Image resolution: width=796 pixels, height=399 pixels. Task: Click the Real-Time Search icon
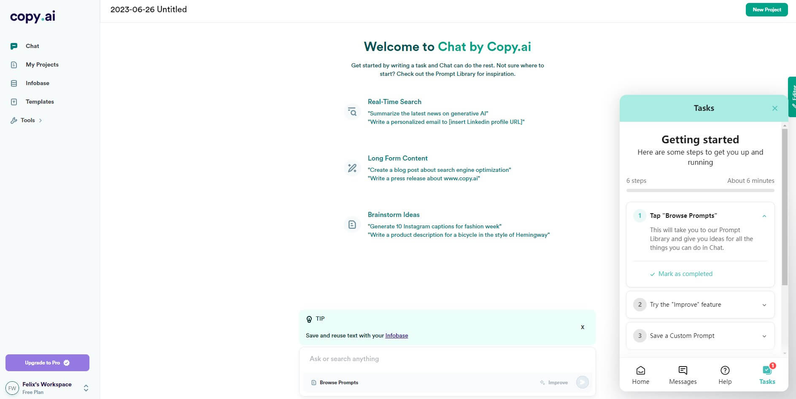click(x=352, y=112)
